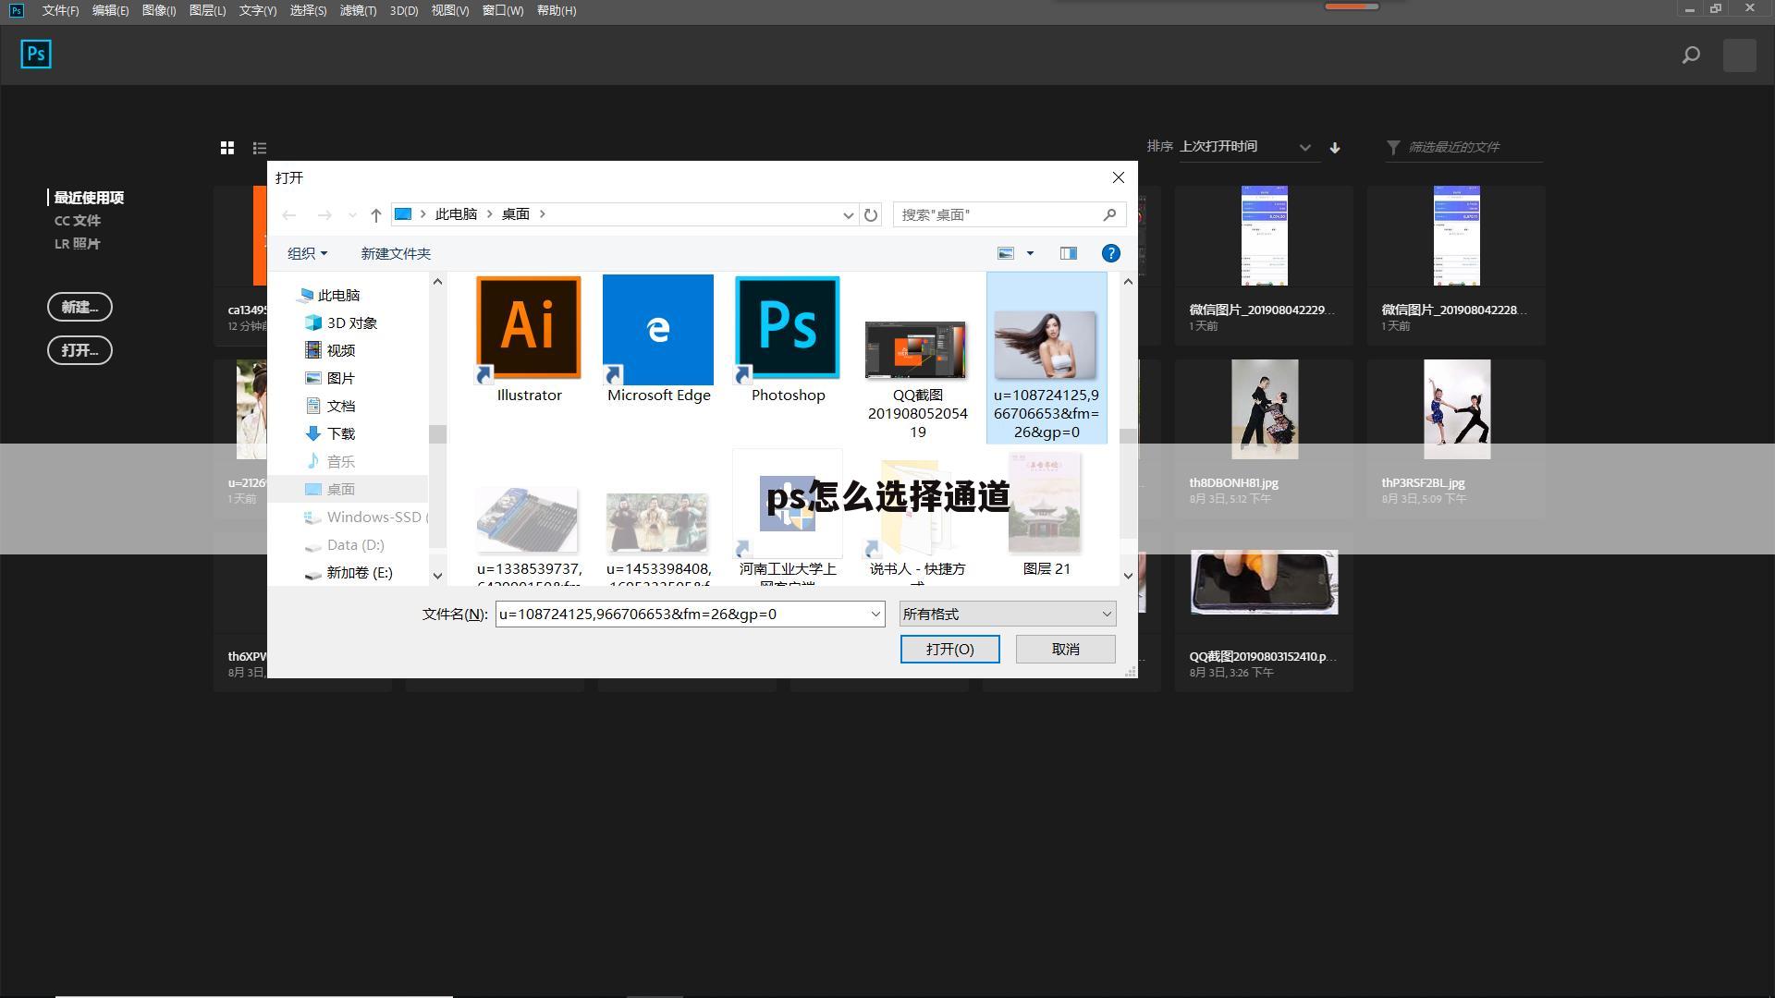The height and width of the screenshot is (998, 1775).
Task: Open the LR 照片 tab in Photoshop sidebar
Action: [78, 244]
